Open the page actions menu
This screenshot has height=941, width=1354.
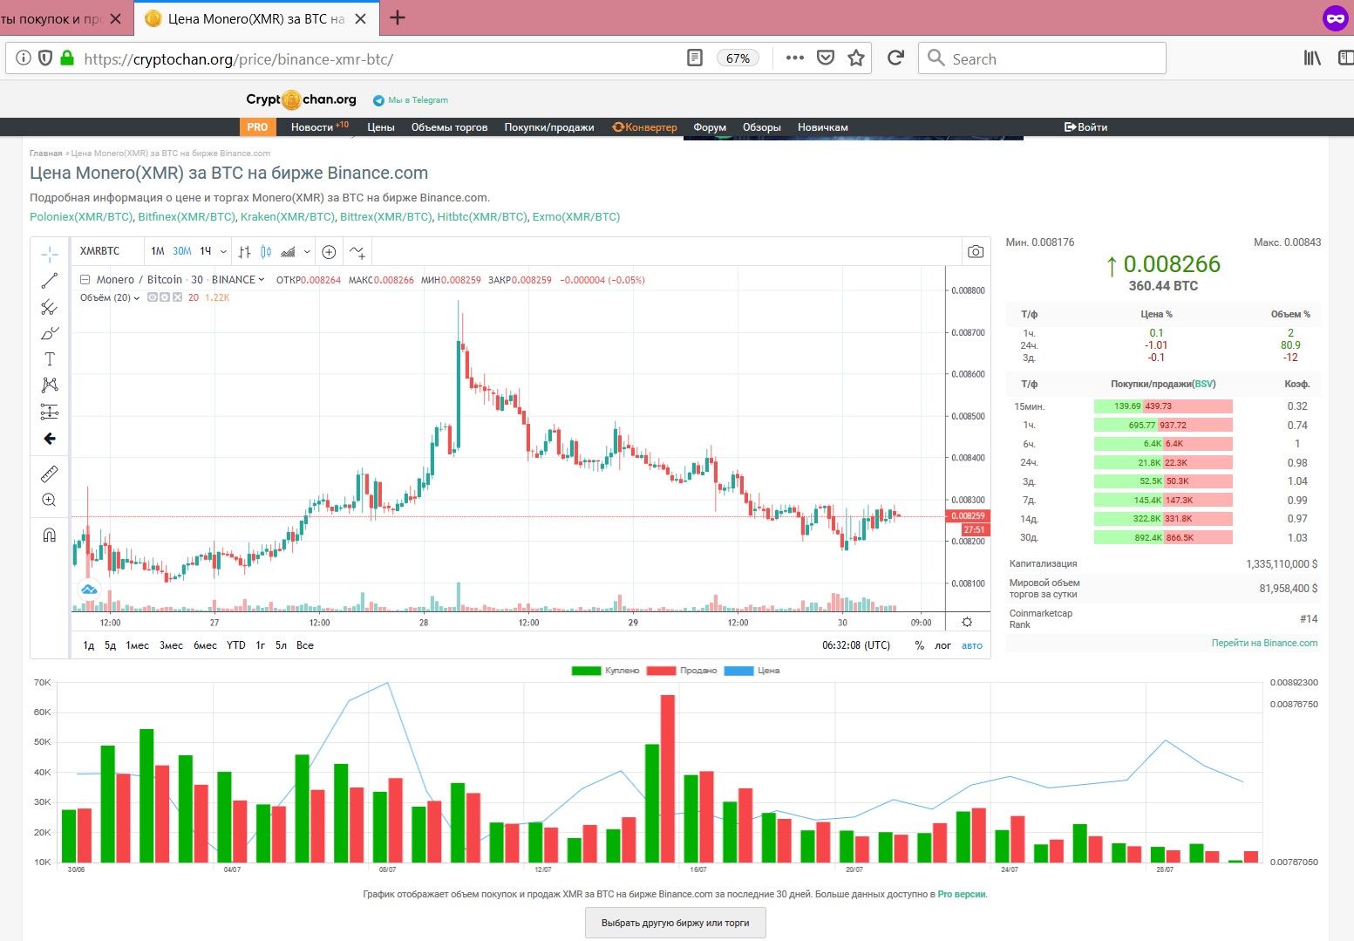(x=794, y=58)
